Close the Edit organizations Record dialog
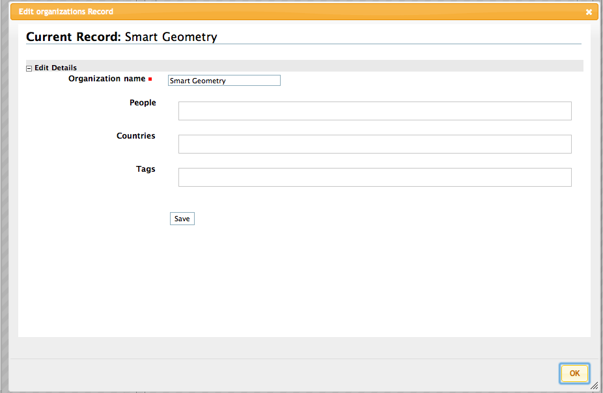 (x=589, y=12)
